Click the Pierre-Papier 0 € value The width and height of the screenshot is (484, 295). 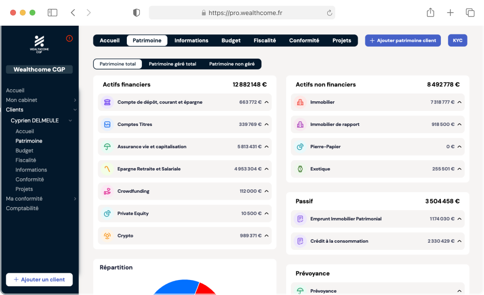[450, 147]
